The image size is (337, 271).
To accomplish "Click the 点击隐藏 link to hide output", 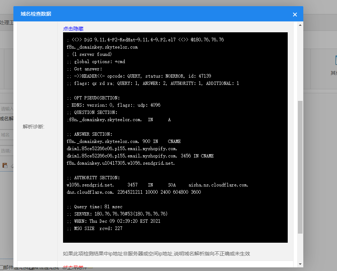I will pyautogui.click(x=73, y=29).
